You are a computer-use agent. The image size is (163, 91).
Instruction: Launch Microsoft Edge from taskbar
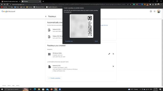[35, 89]
